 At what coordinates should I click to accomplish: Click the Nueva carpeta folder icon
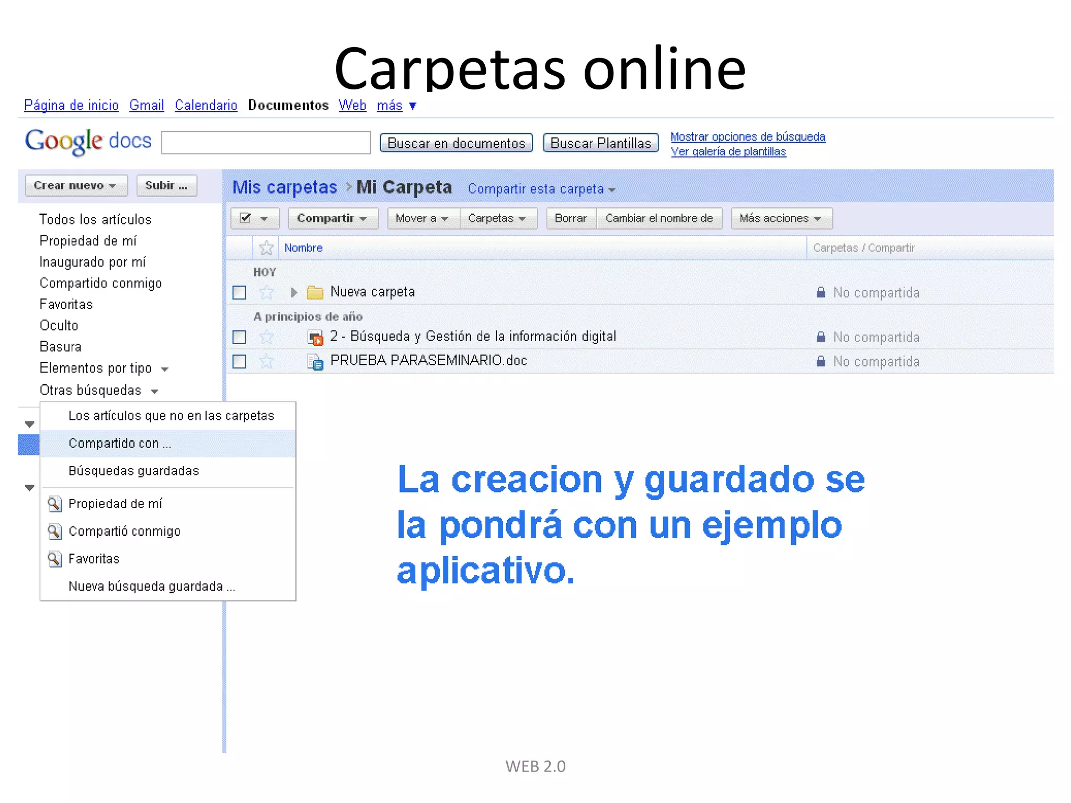(315, 292)
